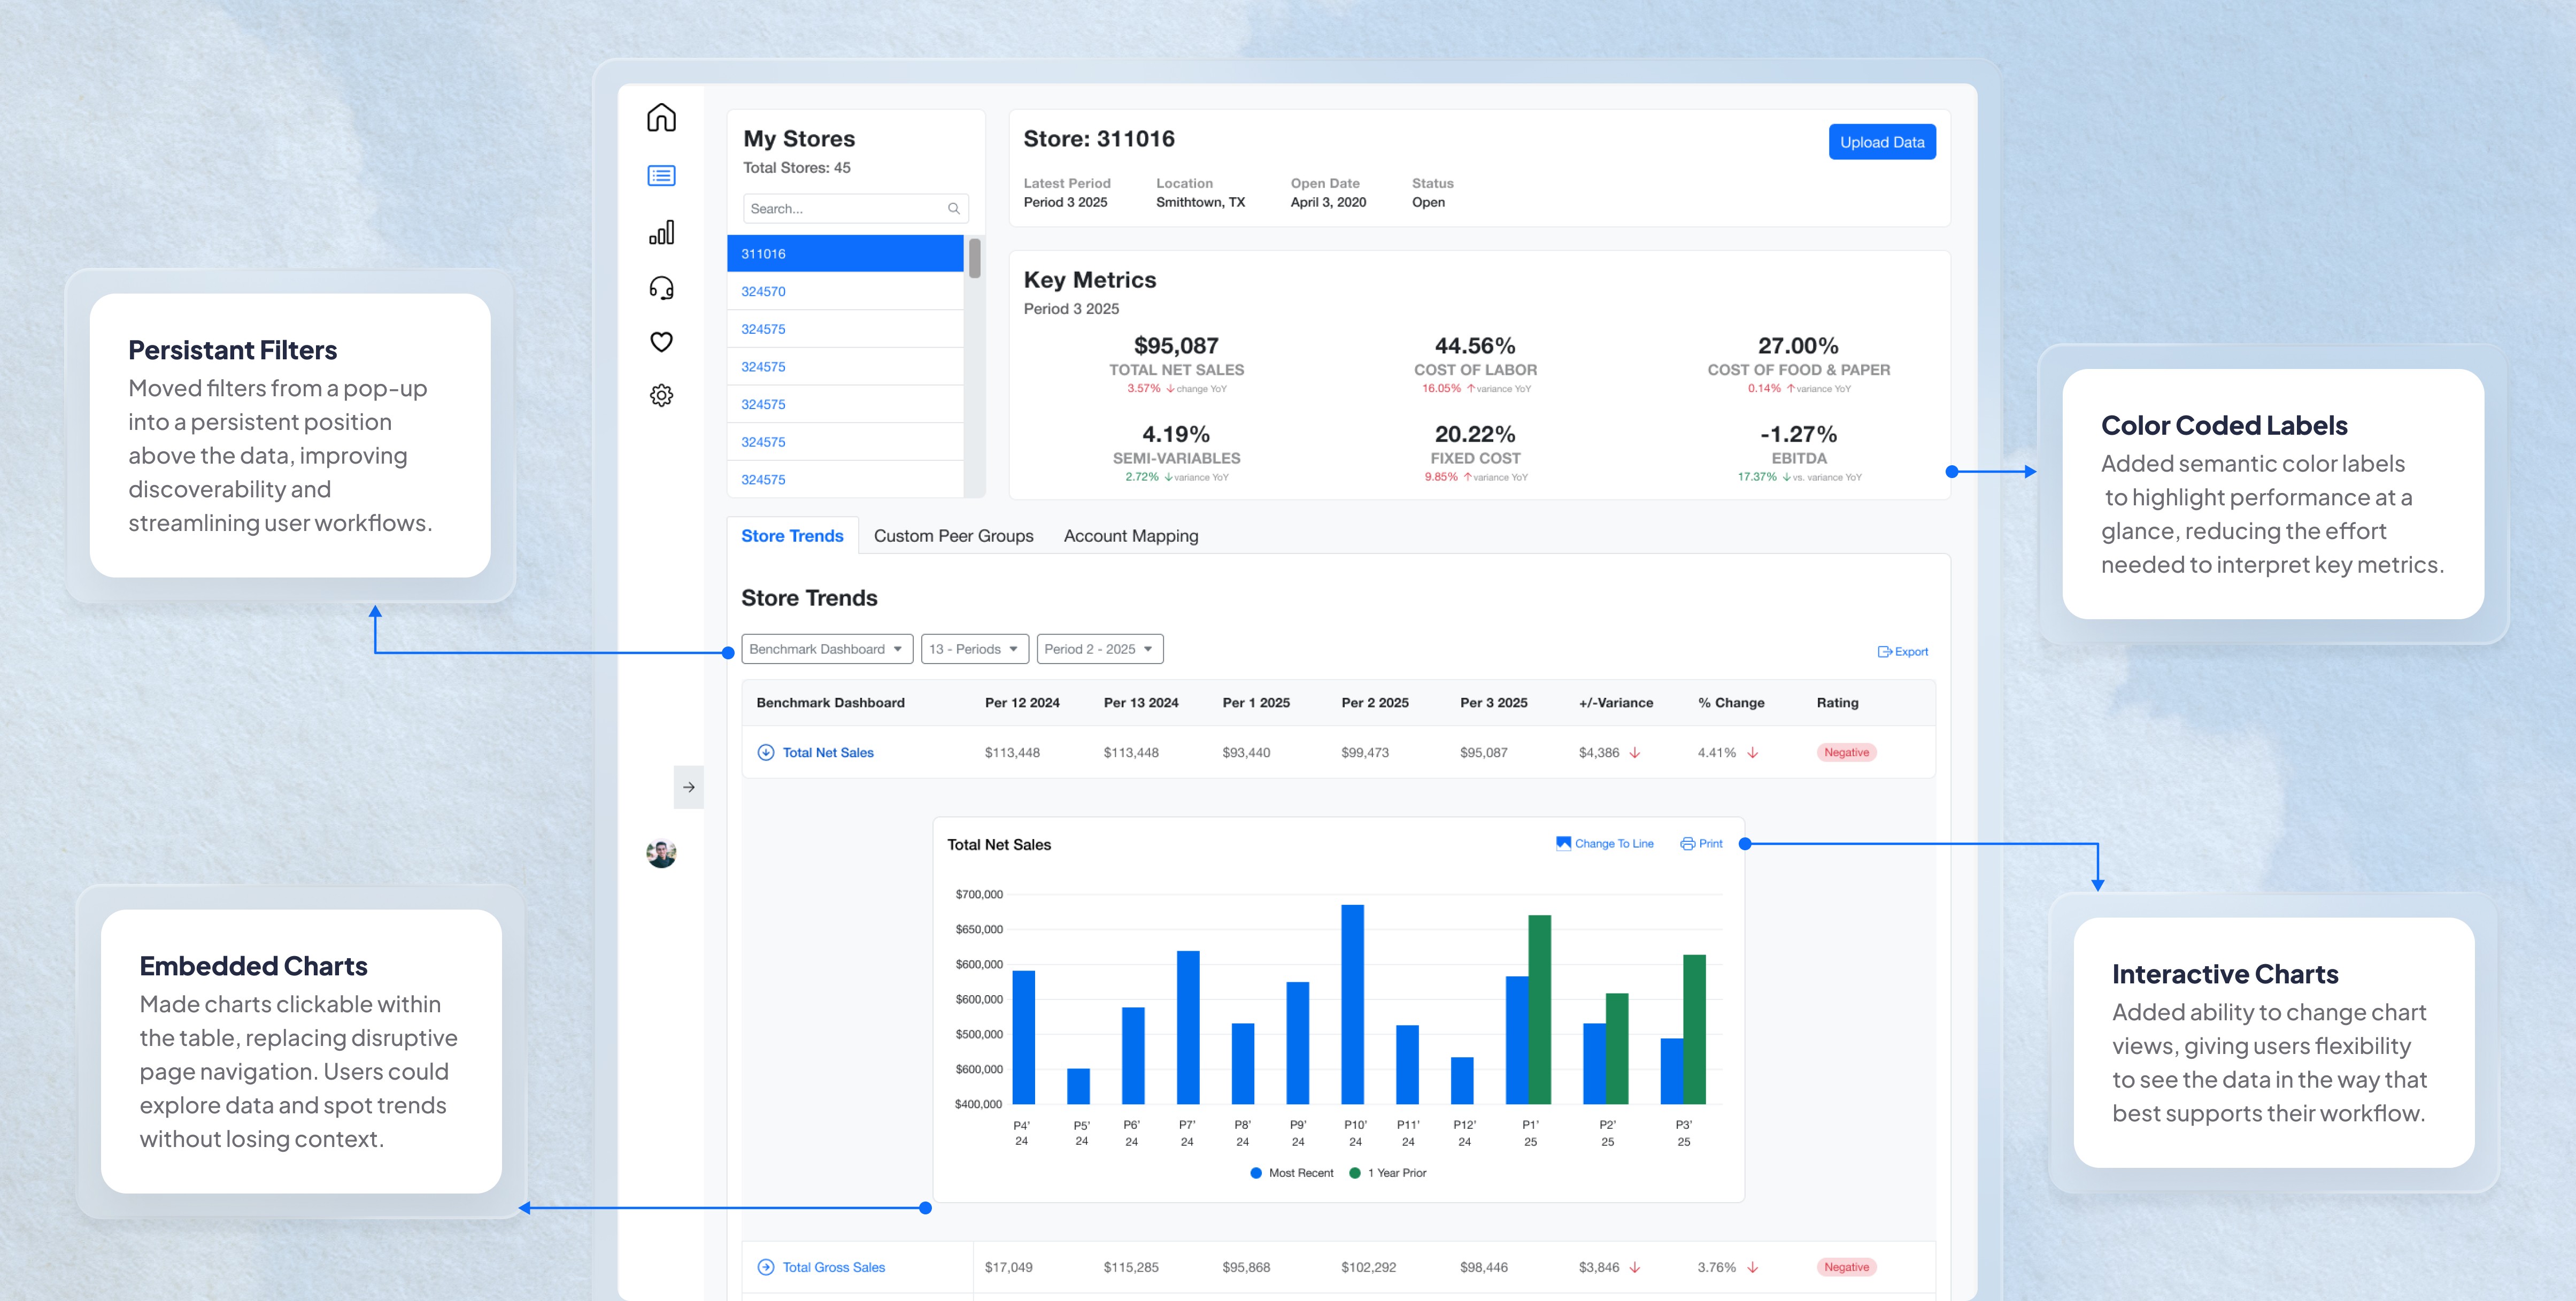Open the Benchmark Dashboard dropdown
The height and width of the screenshot is (1301, 2576).
[826, 649]
